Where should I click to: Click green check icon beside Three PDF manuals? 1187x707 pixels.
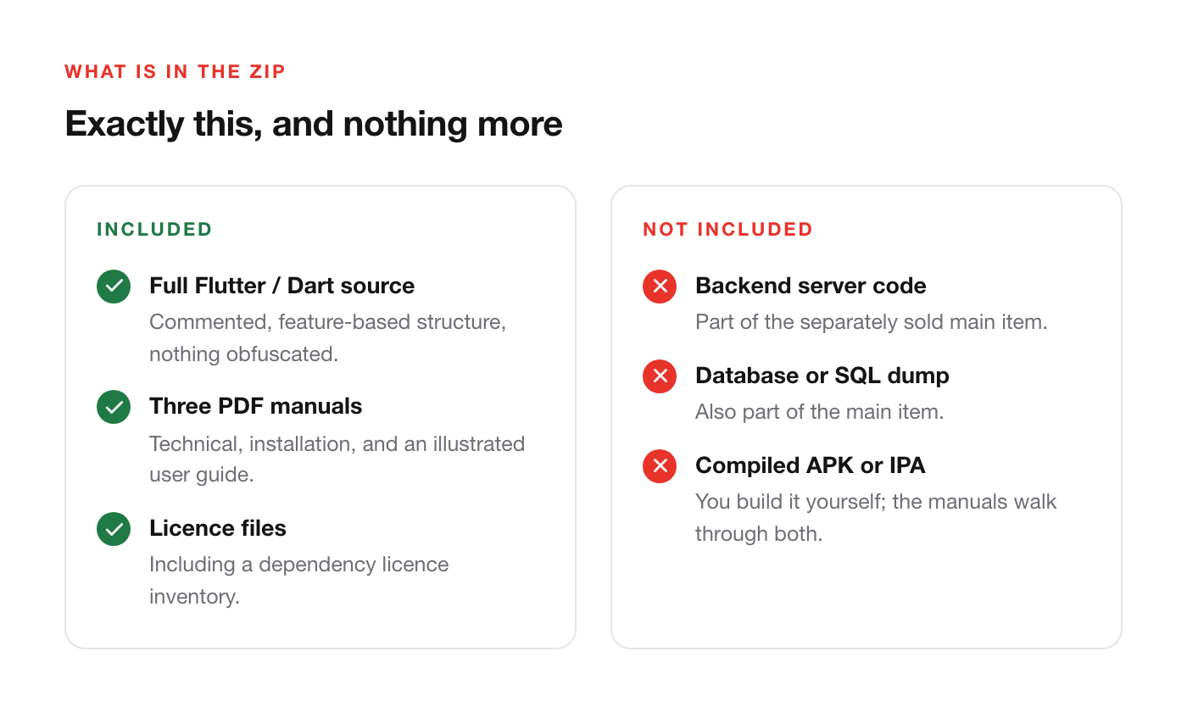point(114,408)
